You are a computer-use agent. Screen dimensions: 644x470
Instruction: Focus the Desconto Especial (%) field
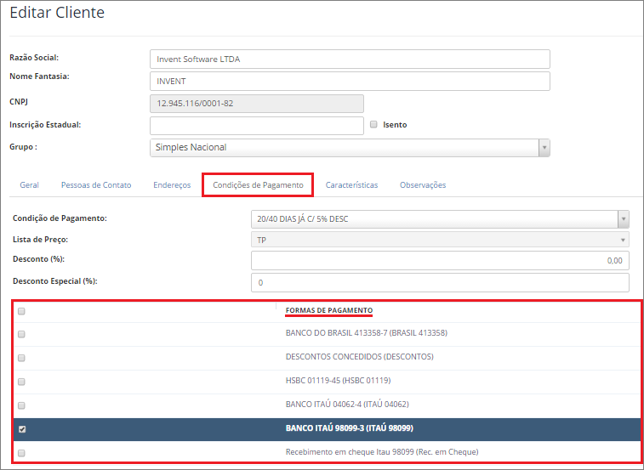click(x=440, y=282)
